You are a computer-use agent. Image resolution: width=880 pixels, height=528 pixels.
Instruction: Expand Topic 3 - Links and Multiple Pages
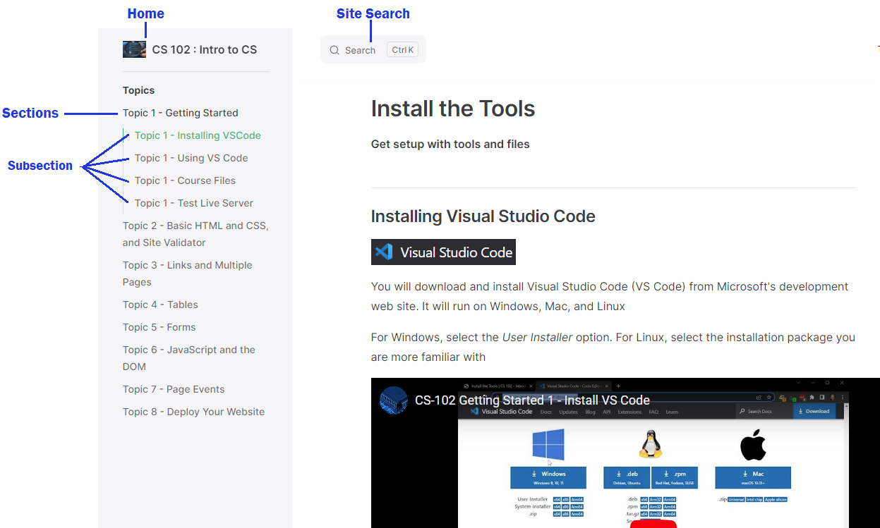(x=188, y=274)
